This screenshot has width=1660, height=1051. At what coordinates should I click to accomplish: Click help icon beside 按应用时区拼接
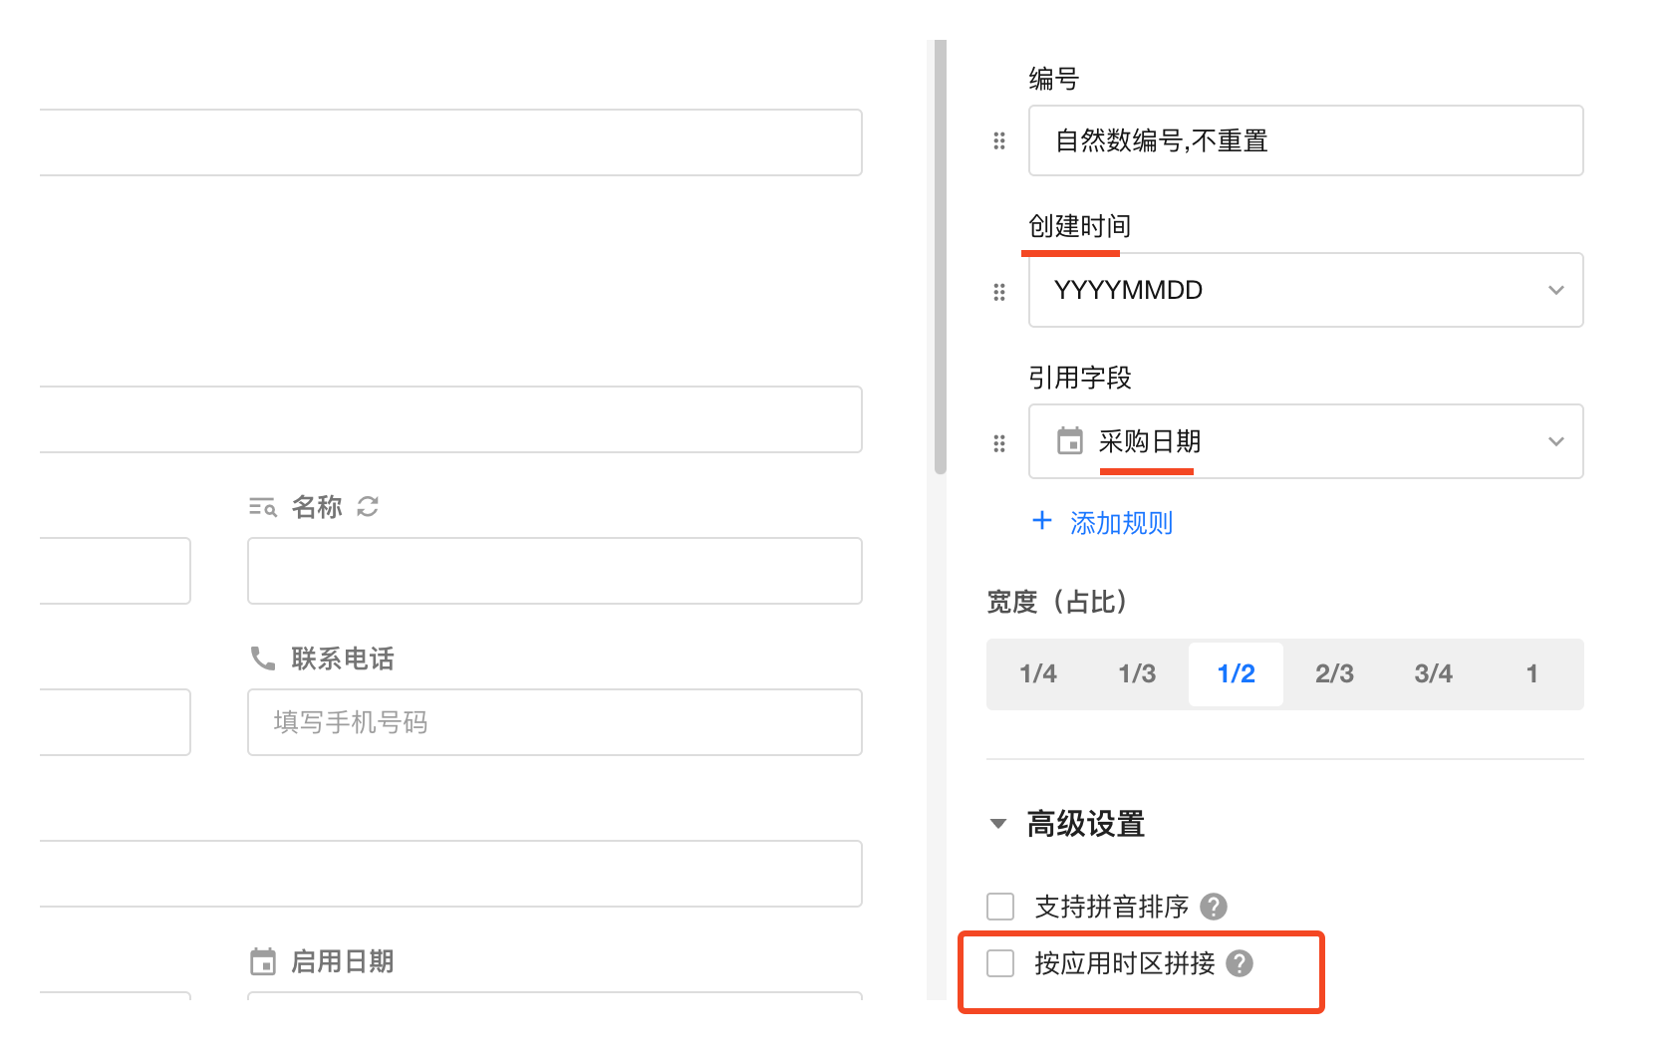tap(1240, 963)
